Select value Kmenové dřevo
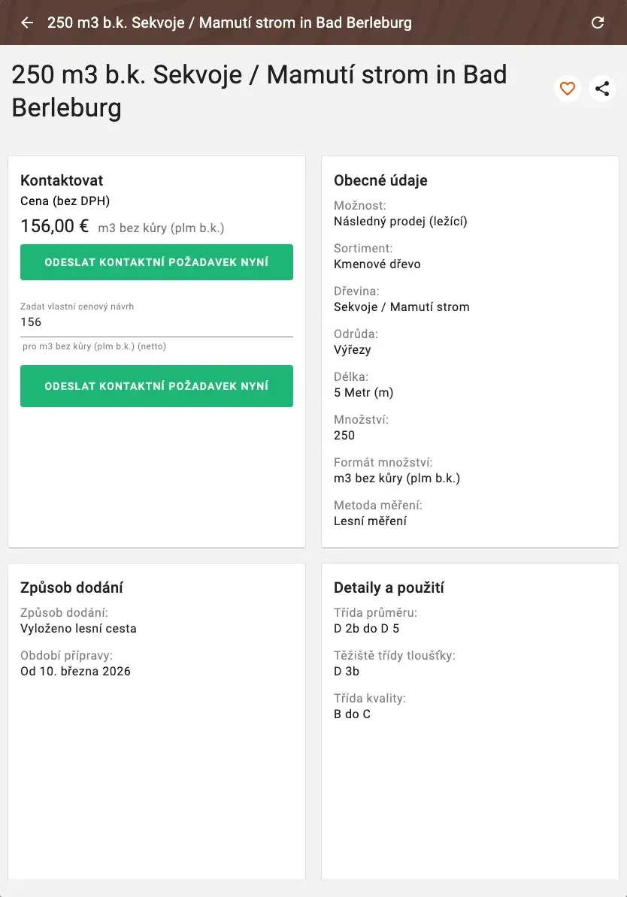 (377, 264)
